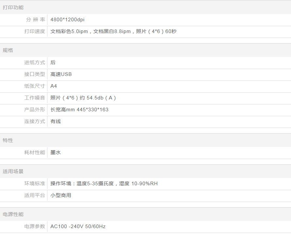291x235 pixels.
Task: Select the 4800*1200dpi resolution value
Action: tap(67, 20)
